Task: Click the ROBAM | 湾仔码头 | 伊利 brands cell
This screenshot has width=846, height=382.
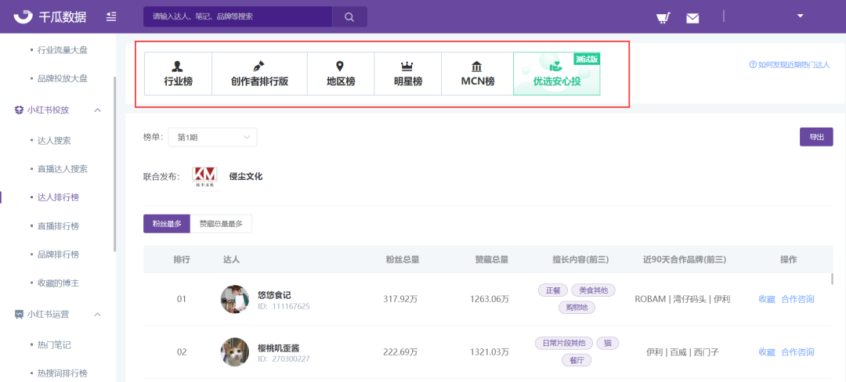Action: coord(682,299)
